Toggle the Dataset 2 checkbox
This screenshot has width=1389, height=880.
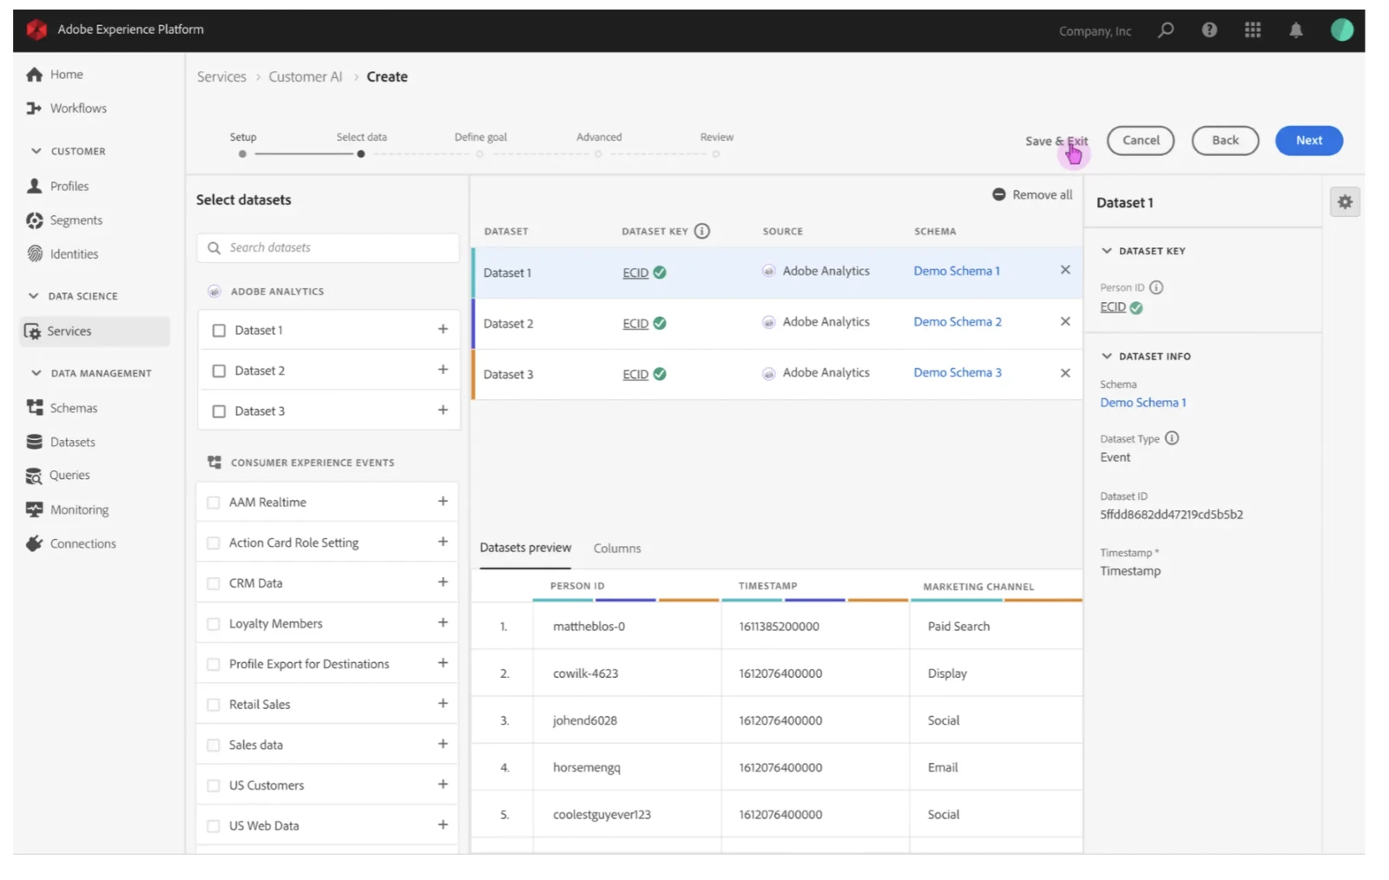[x=219, y=371]
